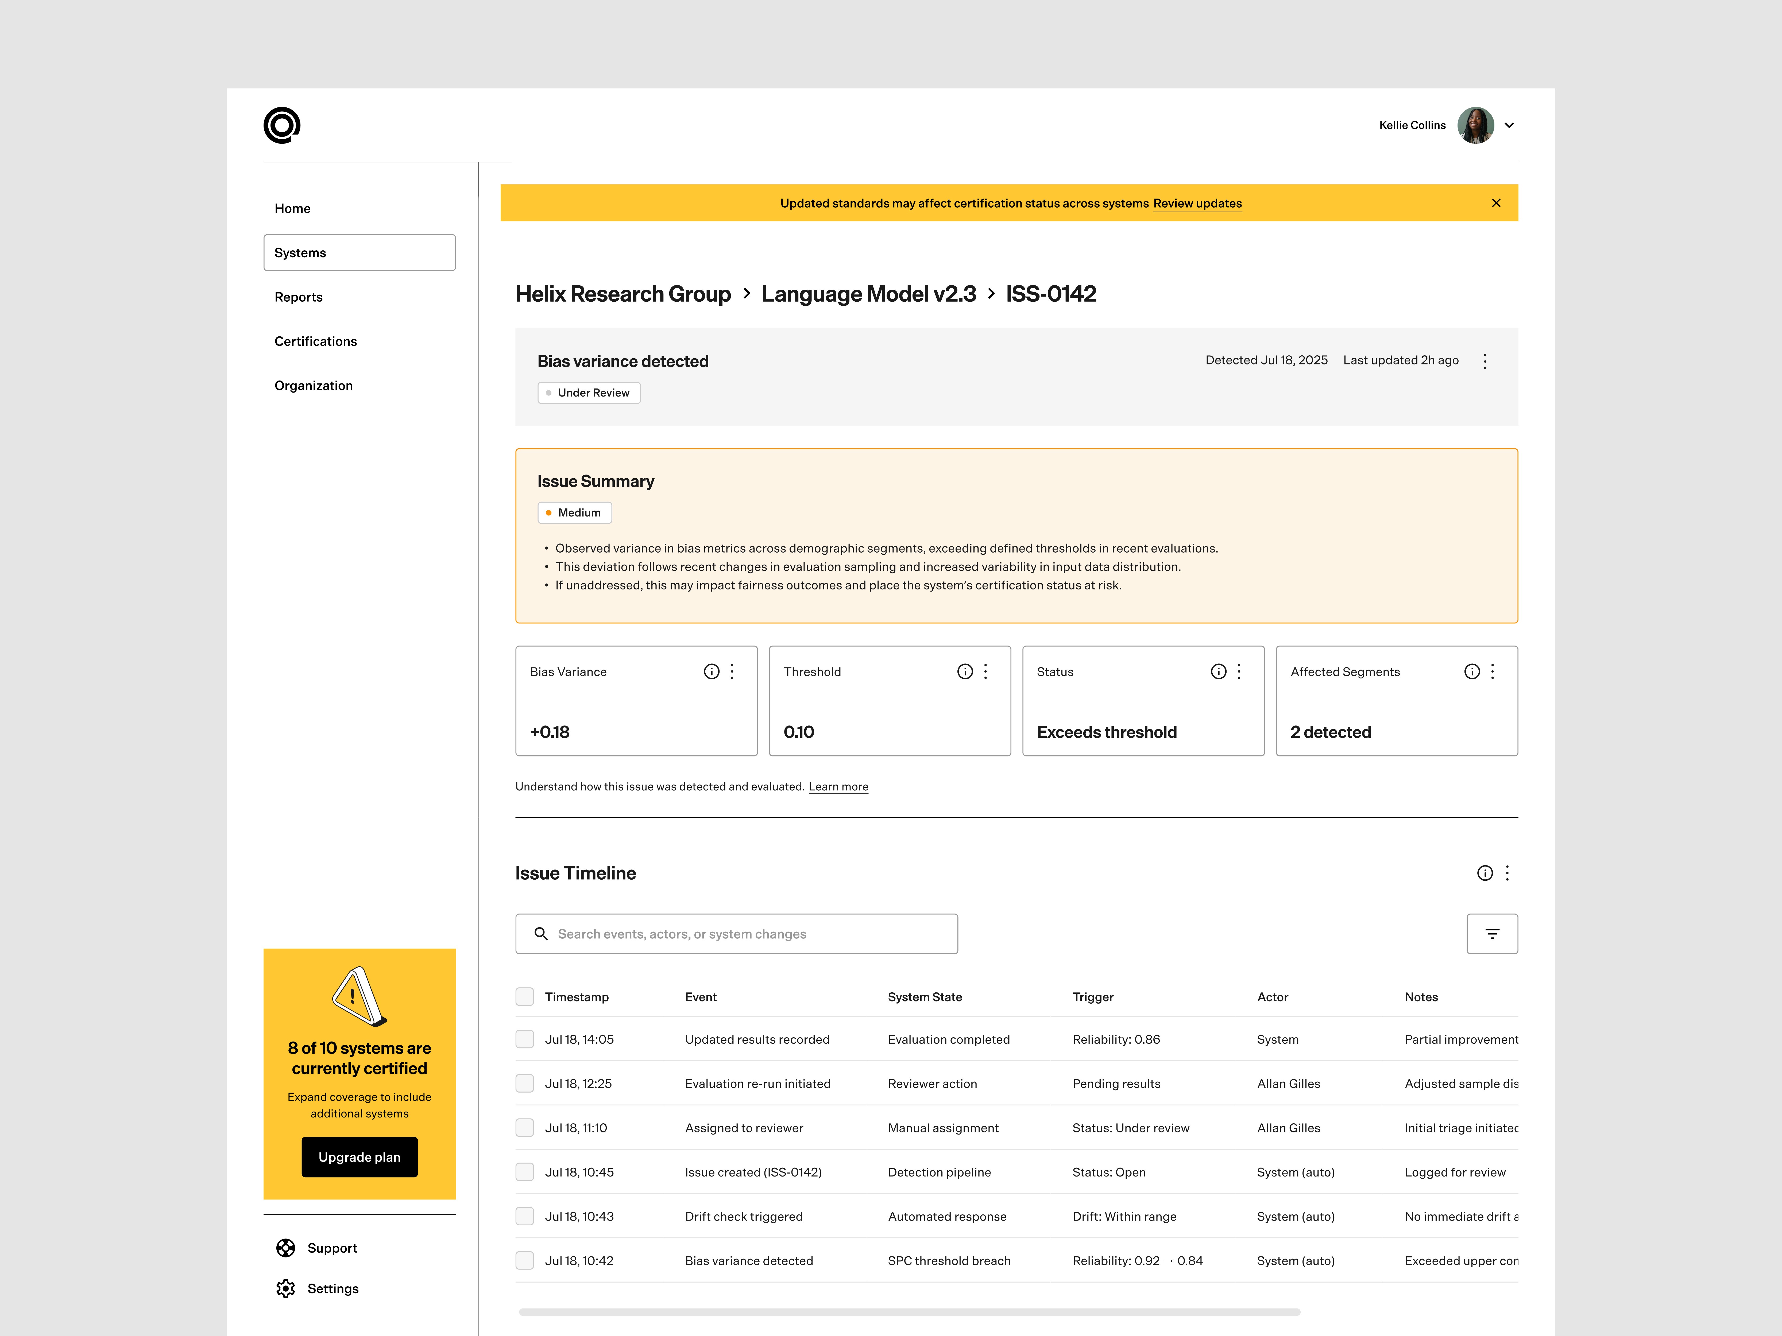Click the Trigger column header
Image resolution: width=1782 pixels, height=1336 pixels.
point(1093,997)
